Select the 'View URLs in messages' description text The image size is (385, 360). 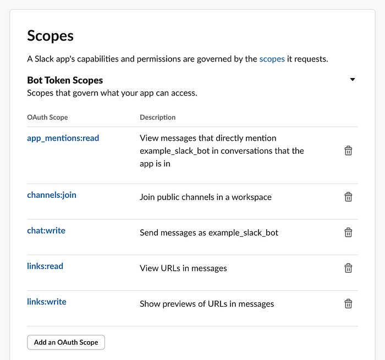click(x=183, y=268)
